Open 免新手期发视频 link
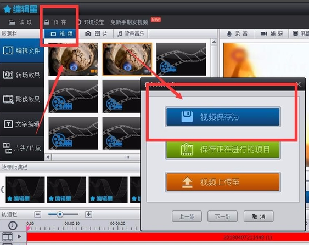The width and height of the screenshot is (309, 245). click(x=130, y=22)
